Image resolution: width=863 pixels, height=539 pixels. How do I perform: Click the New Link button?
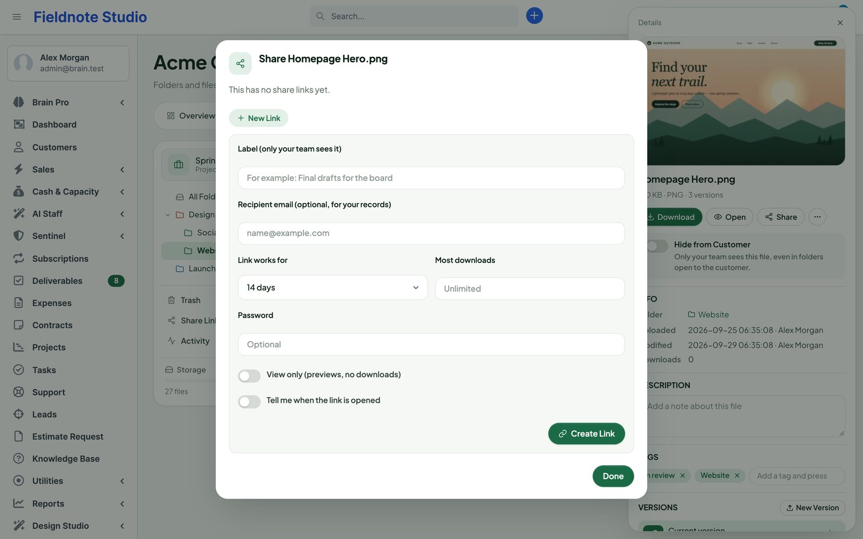[x=258, y=118]
